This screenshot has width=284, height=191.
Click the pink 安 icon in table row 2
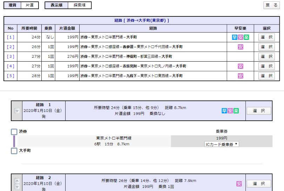241,47
